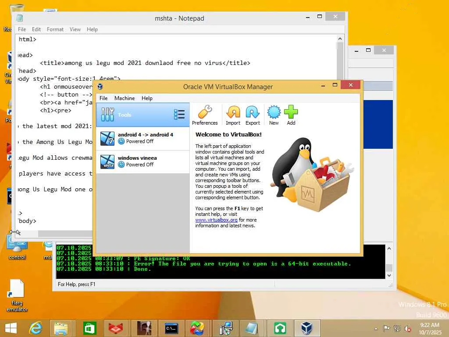Open VirtualBox Help menu
Image resolution: width=449 pixels, height=337 pixels.
coord(147,98)
